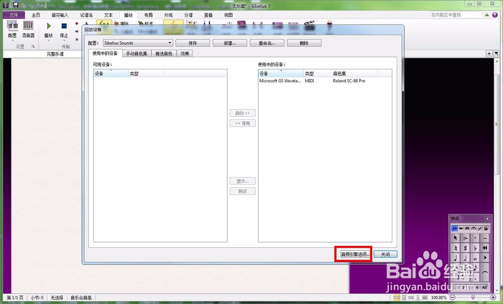Expand arrow beneath 停止 ribbon button

pos(64,41)
